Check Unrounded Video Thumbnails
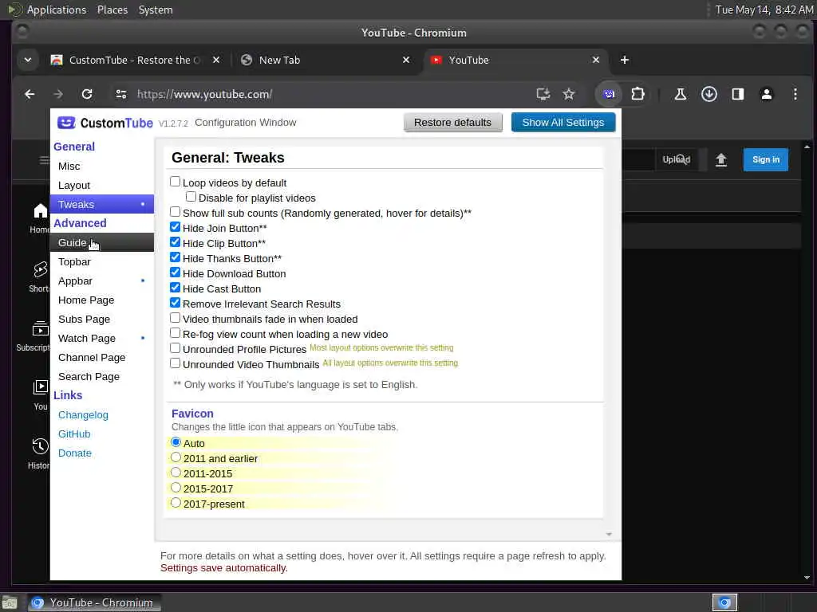817x612 pixels. [x=175, y=363]
